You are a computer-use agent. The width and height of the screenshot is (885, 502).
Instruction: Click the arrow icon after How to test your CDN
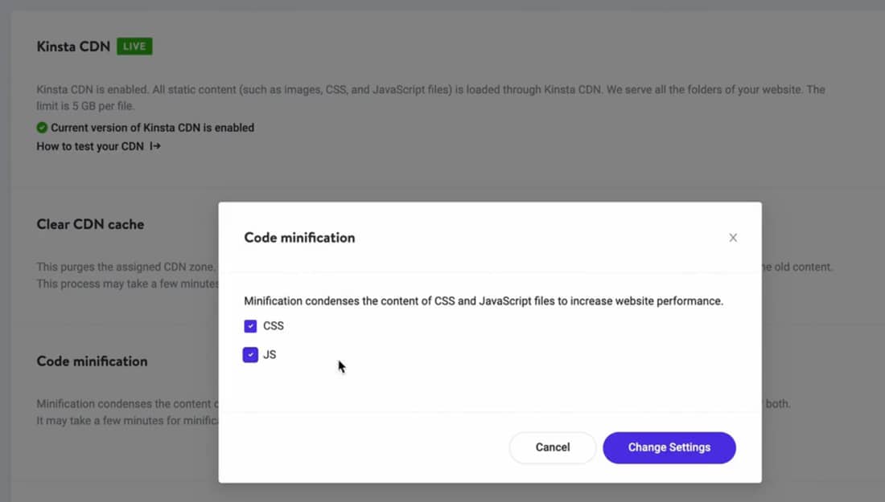[154, 146]
